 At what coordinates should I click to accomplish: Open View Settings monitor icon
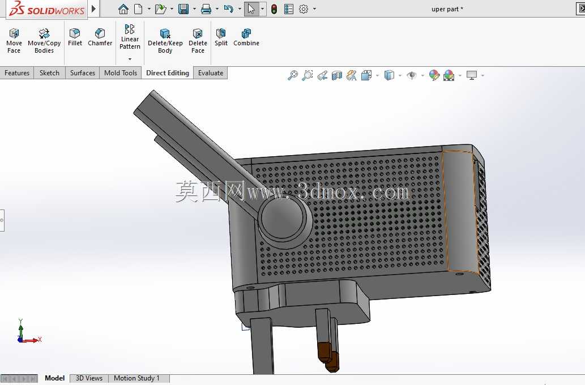pyautogui.click(x=472, y=75)
